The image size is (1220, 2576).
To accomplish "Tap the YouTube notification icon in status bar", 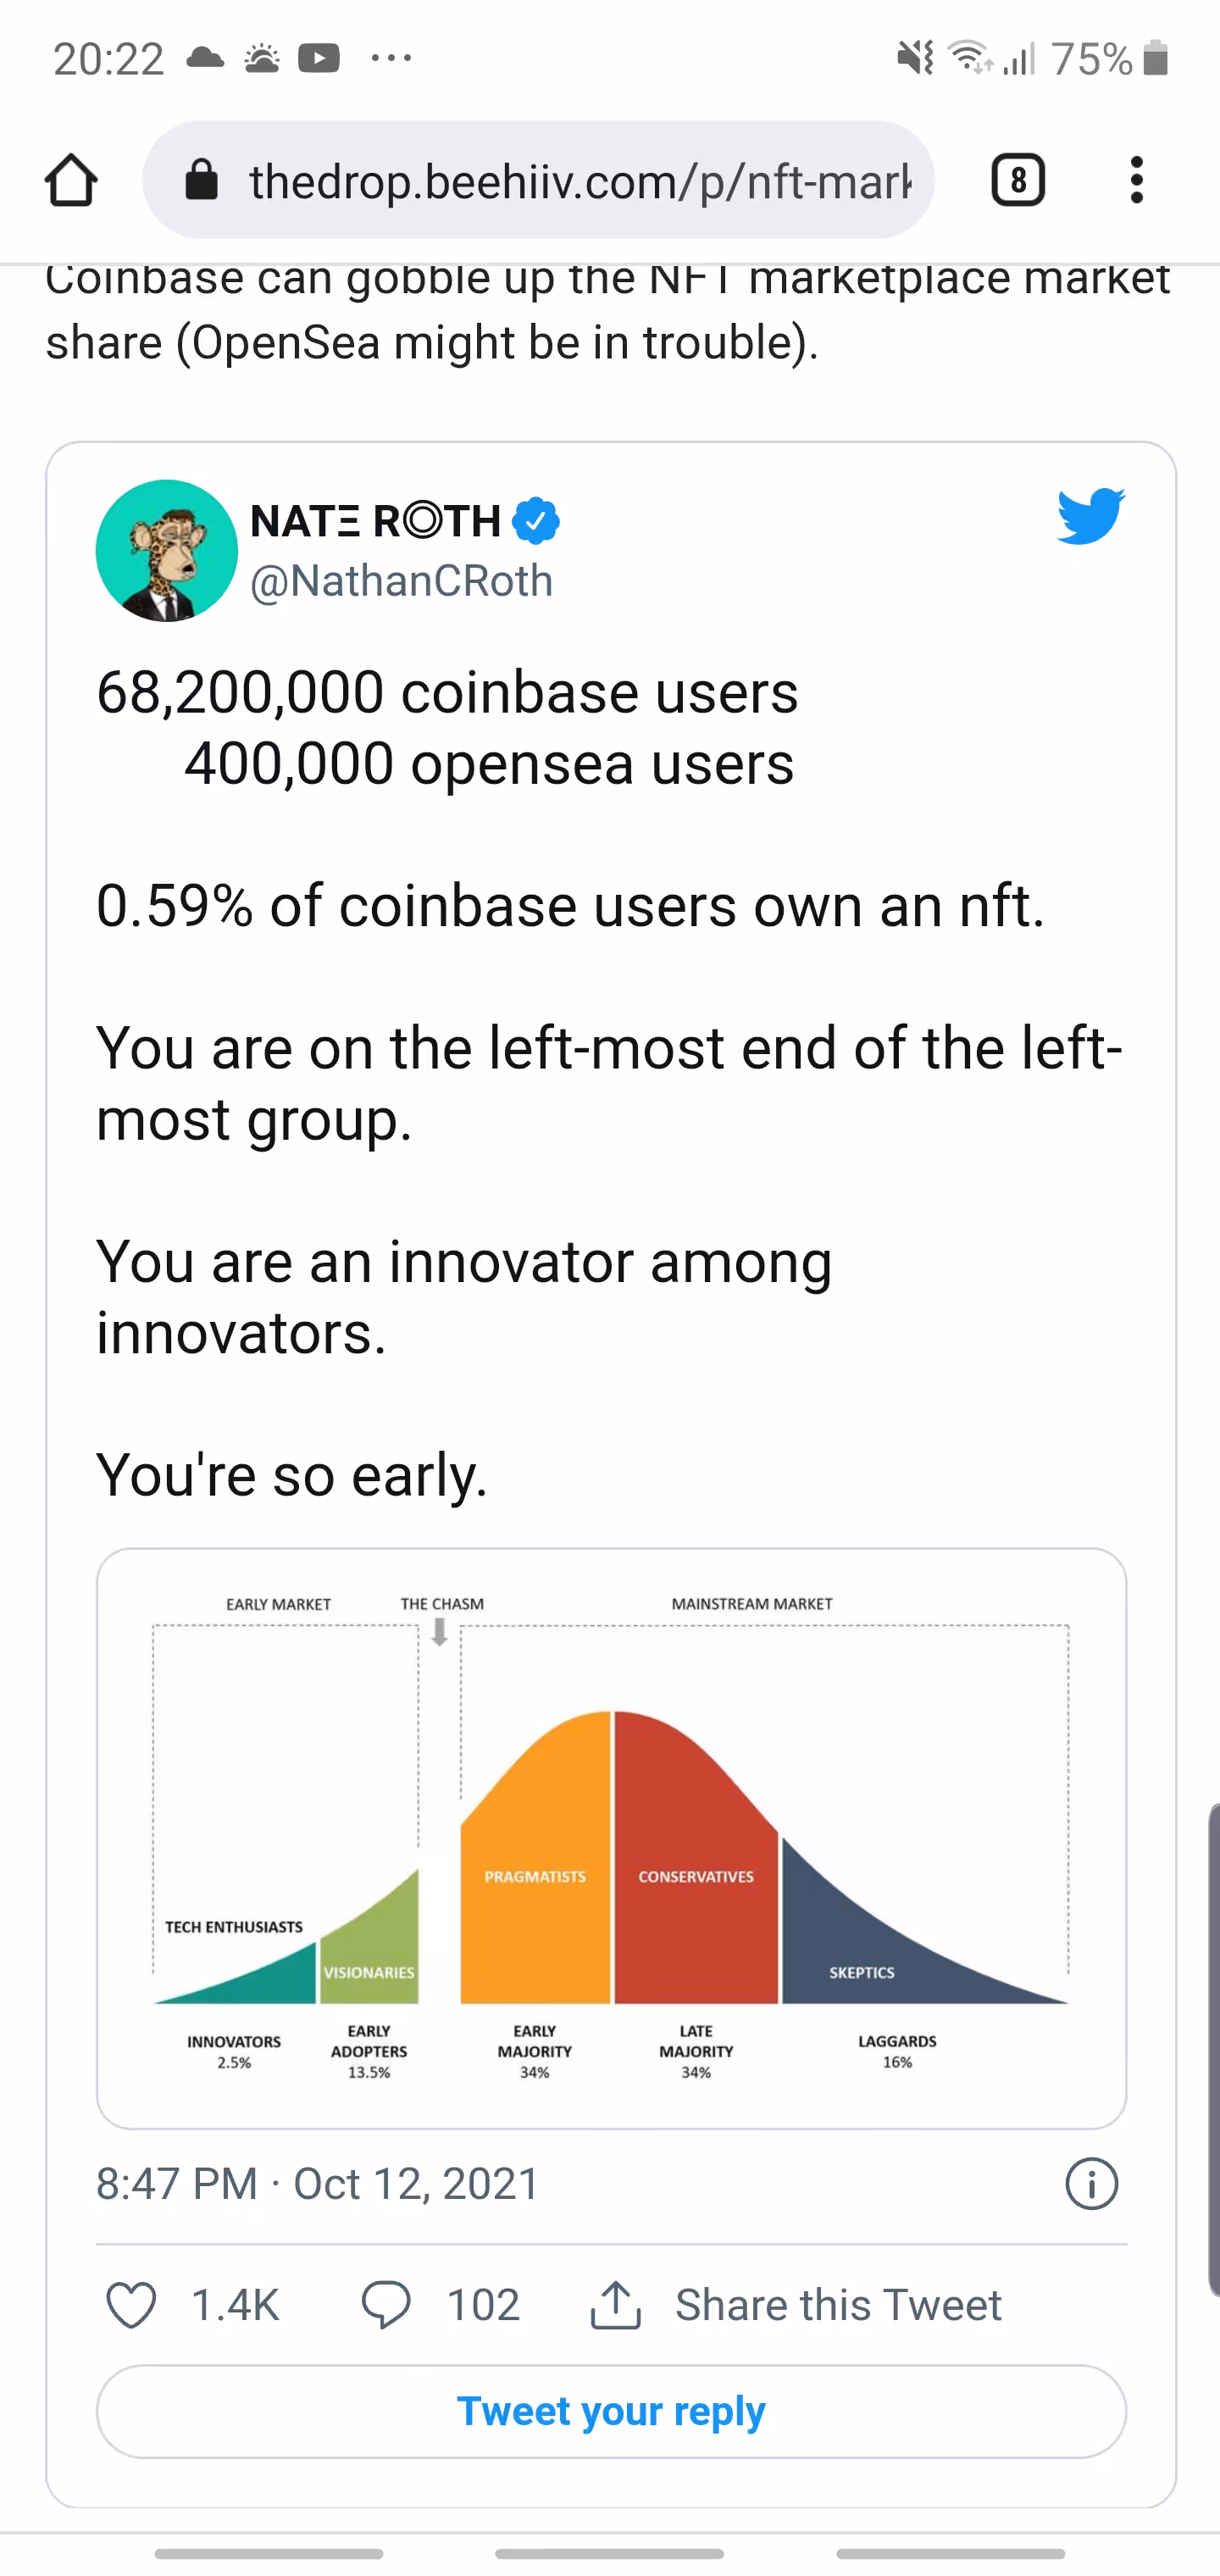I will click(x=318, y=58).
